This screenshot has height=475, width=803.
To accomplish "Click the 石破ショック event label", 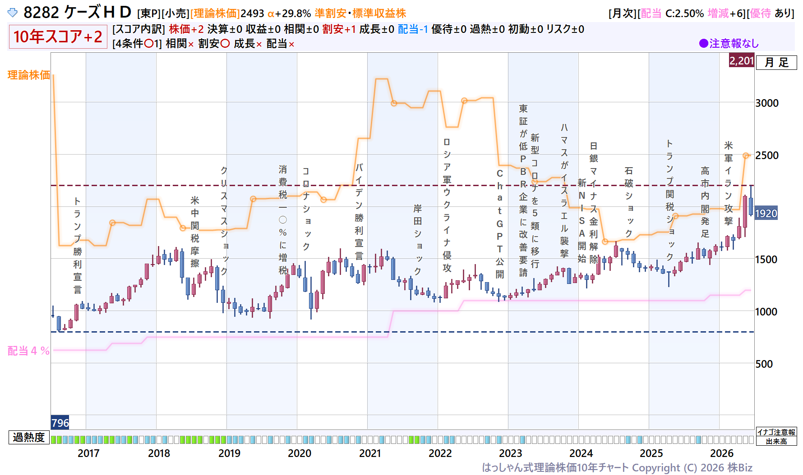I will [629, 201].
